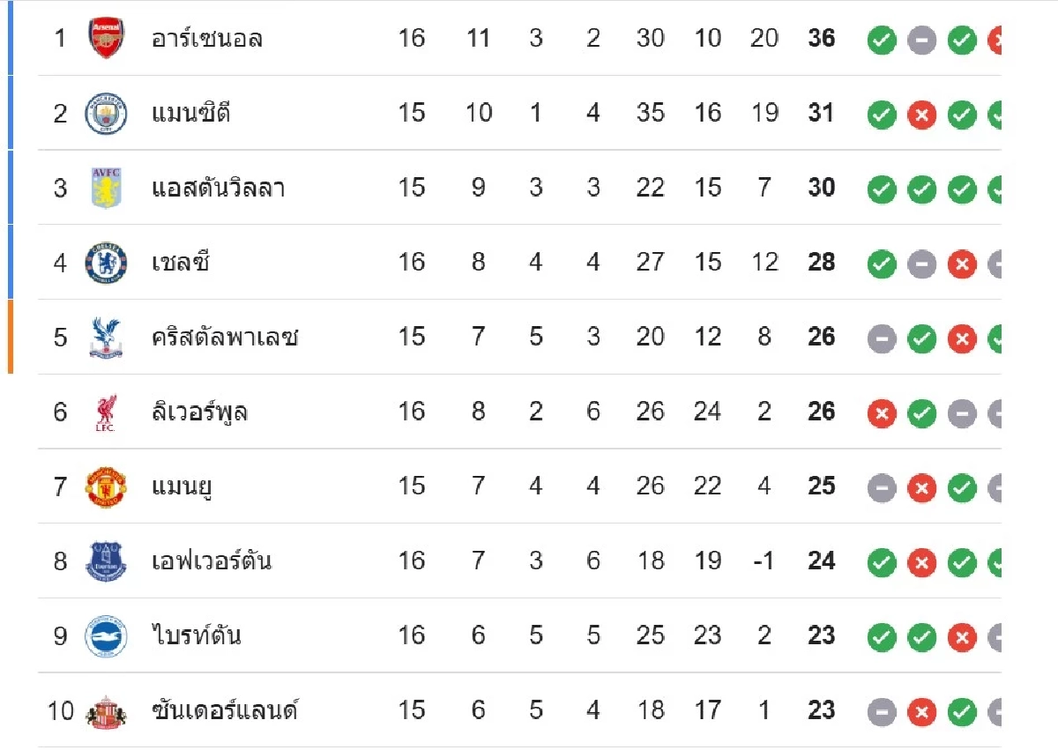Click Arsenal's 36 points total
The width and height of the screenshot is (1058, 750).
point(821,39)
